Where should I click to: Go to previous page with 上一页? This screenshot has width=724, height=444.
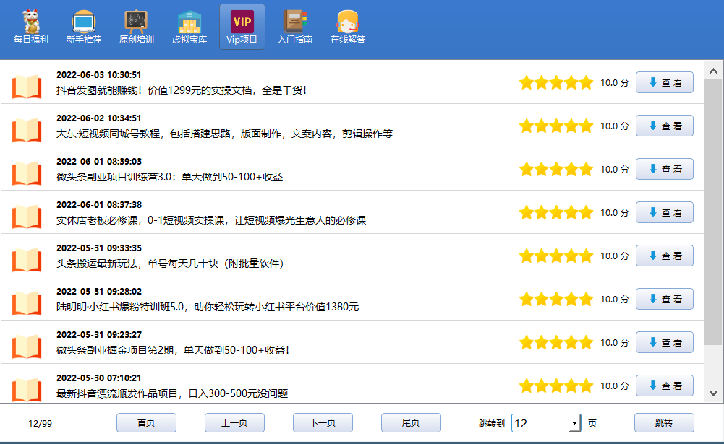(234, 423)
